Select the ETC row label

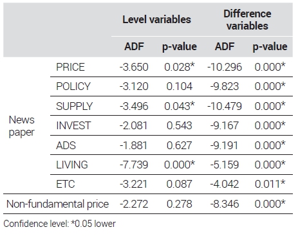point(66,184)
